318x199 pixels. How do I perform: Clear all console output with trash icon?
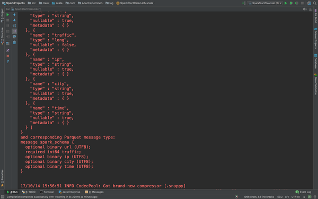click(x=14, y=42)
